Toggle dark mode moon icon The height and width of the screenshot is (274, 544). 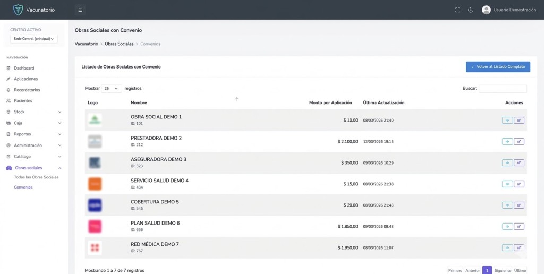coord(471,10)
